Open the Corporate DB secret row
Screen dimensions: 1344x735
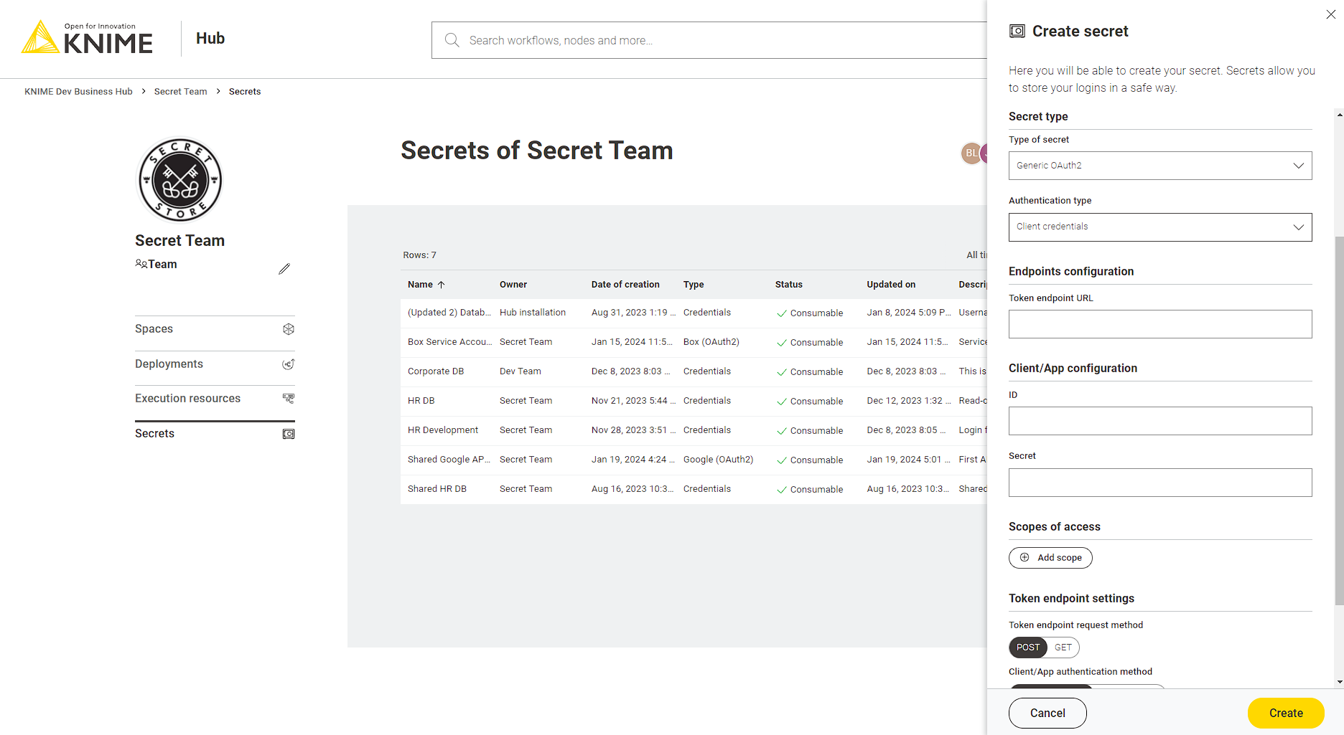click(694, 371)
